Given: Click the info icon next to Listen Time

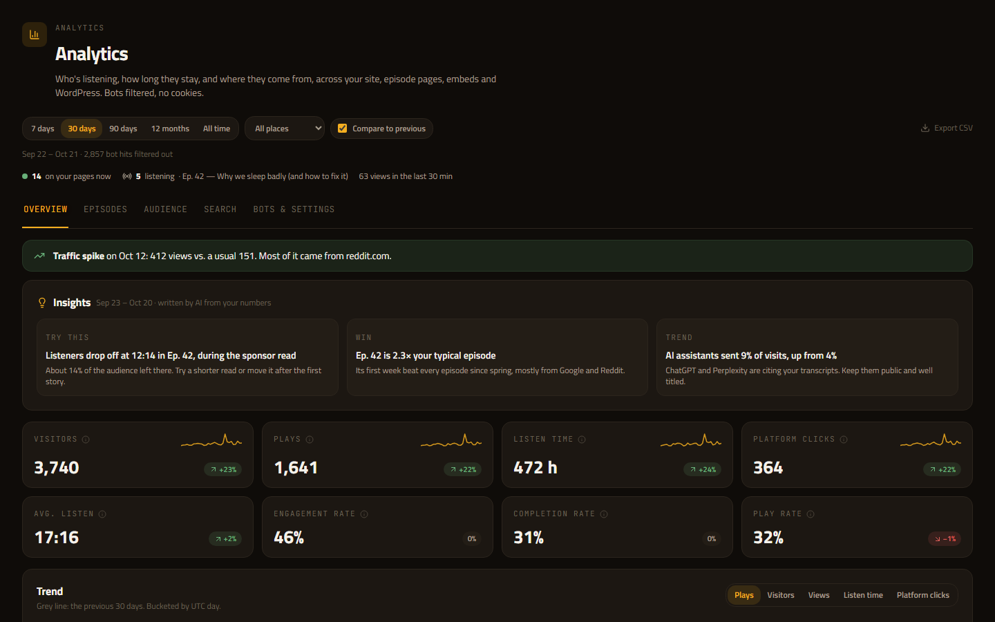Looking at the screenshot, I should click(582, 440).
